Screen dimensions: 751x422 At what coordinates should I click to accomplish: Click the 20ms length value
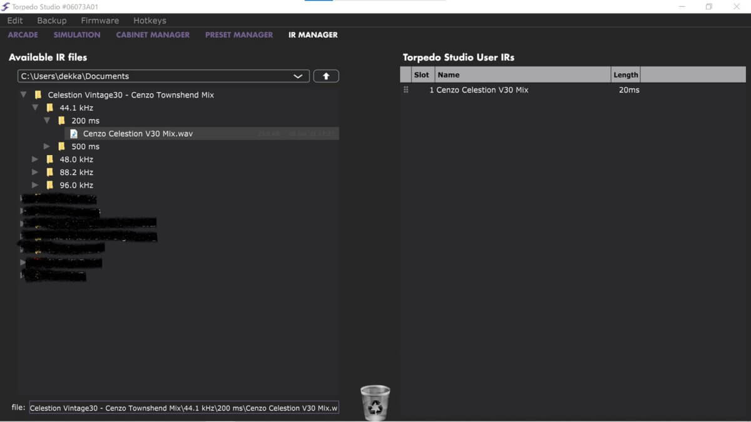(629, 90)
